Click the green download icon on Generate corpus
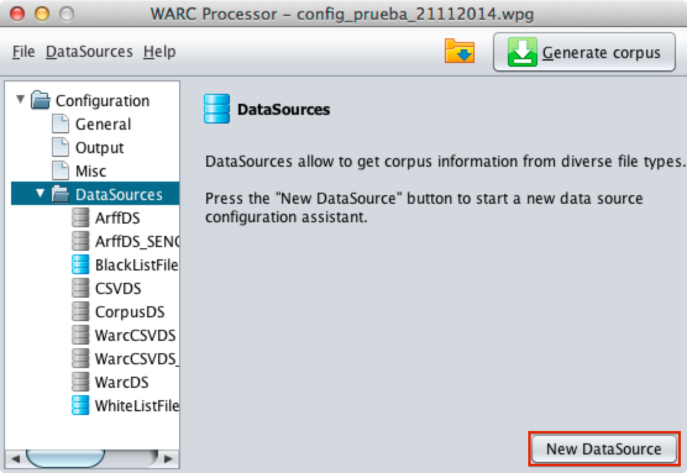 [522, 52]
